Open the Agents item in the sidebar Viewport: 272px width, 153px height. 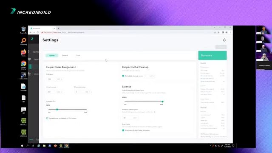pos(34,59)
